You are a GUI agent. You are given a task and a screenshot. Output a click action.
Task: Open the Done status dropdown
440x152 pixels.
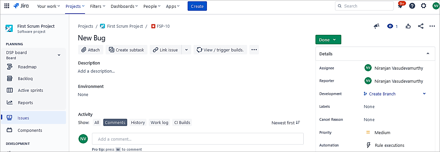point(328,40)
